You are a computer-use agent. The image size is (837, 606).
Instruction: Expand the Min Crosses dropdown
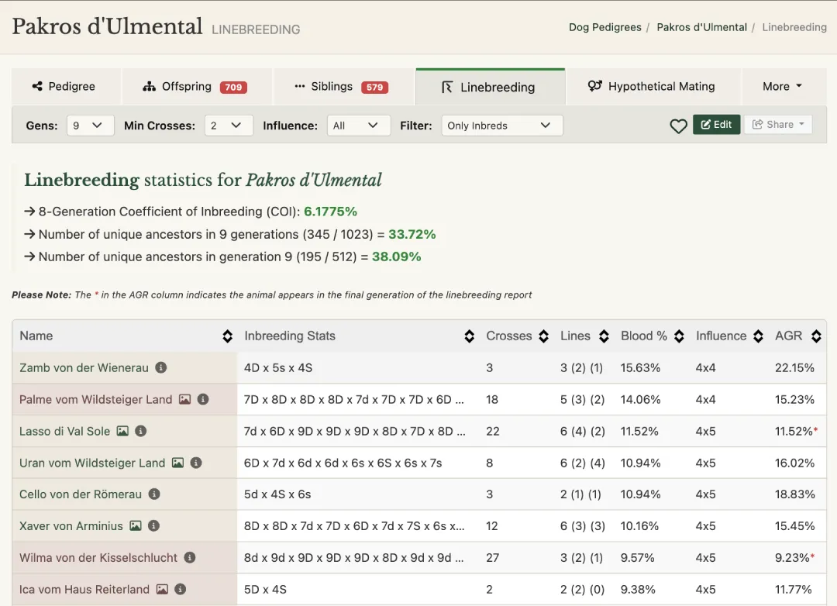(229, 126)
